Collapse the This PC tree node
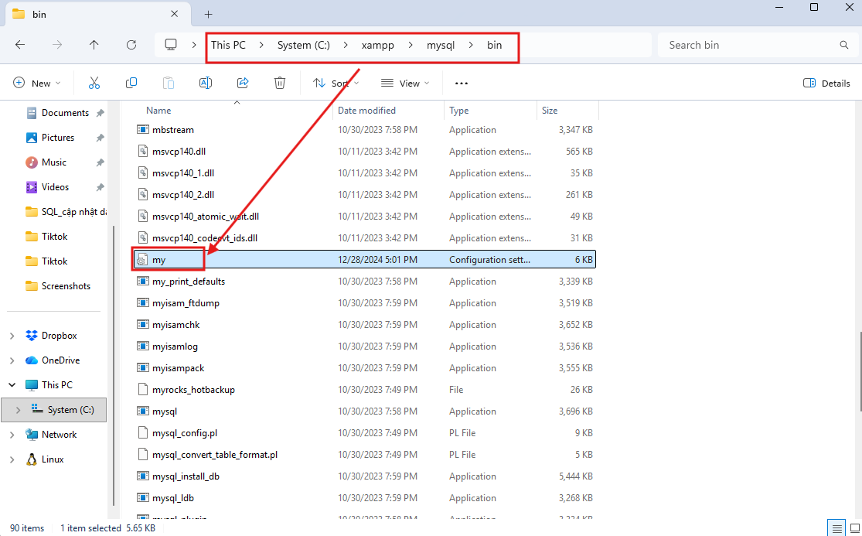 (x=12, y=385)
